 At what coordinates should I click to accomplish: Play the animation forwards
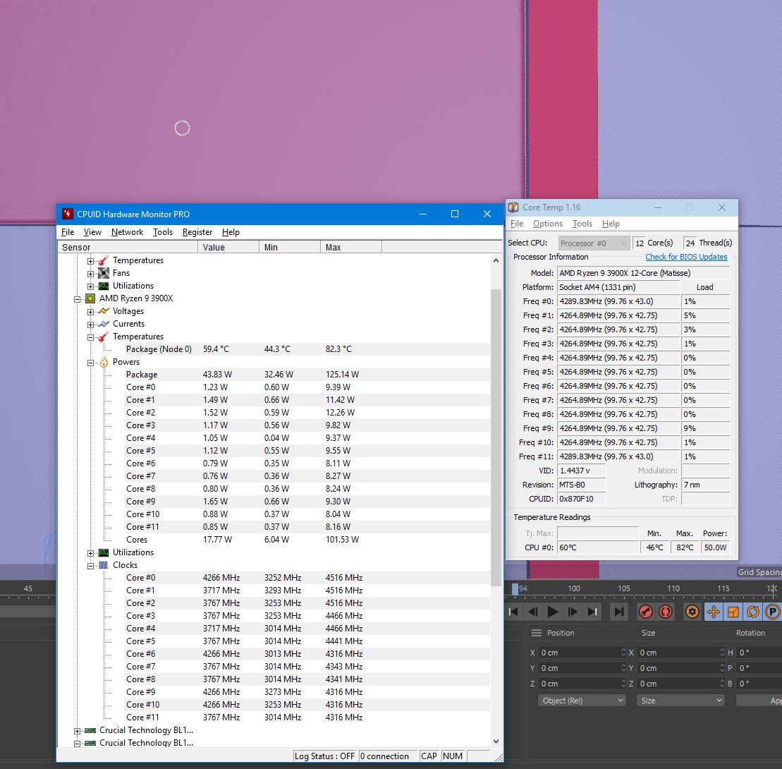coord(553,612)
